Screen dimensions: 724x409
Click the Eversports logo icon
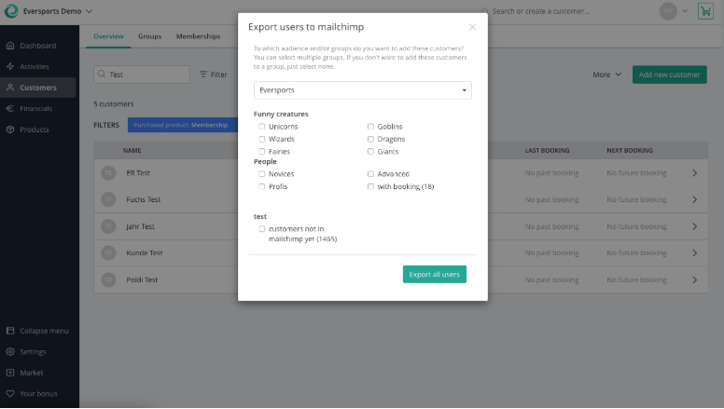pyautogui.click(x=11, y=11)
